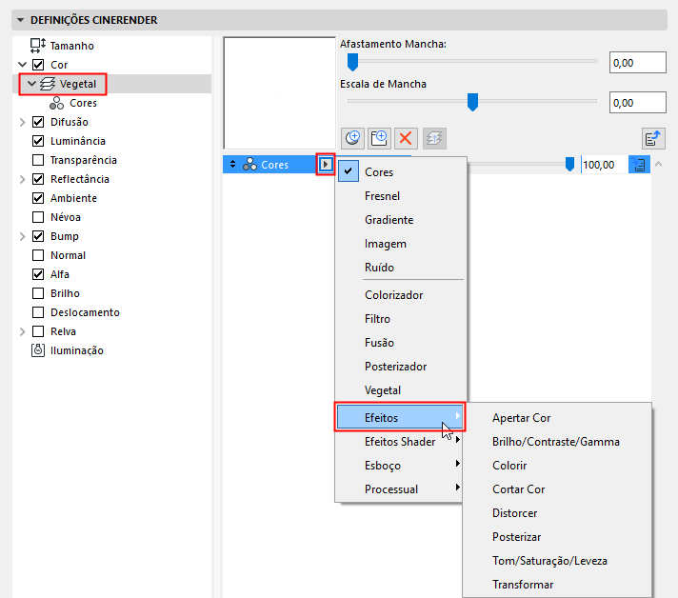The height and width of the screenshot is (598, 678).
Task: Open shader type arrow on Cores layer
Action: (x=326, y=165)
